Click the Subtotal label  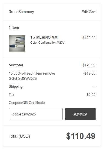(x=16, y=65)
